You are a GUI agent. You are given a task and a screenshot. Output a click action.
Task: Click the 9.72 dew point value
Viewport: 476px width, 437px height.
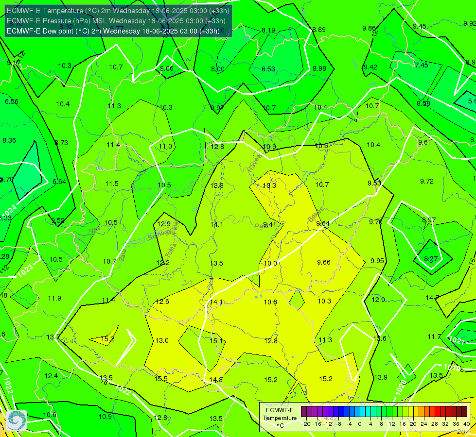[x=427, y=181]
